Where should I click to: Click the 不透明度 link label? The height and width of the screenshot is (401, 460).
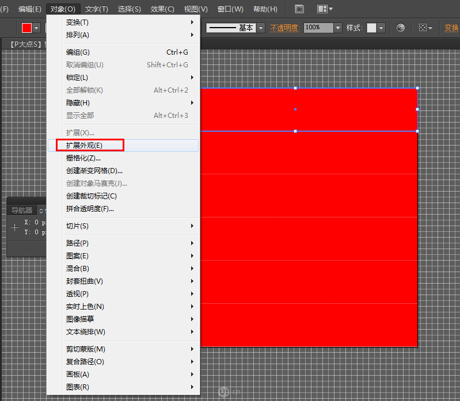(286, 28)
